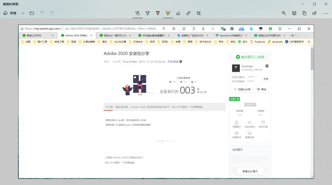Click the site info icon before the URL

coord(22,29)
